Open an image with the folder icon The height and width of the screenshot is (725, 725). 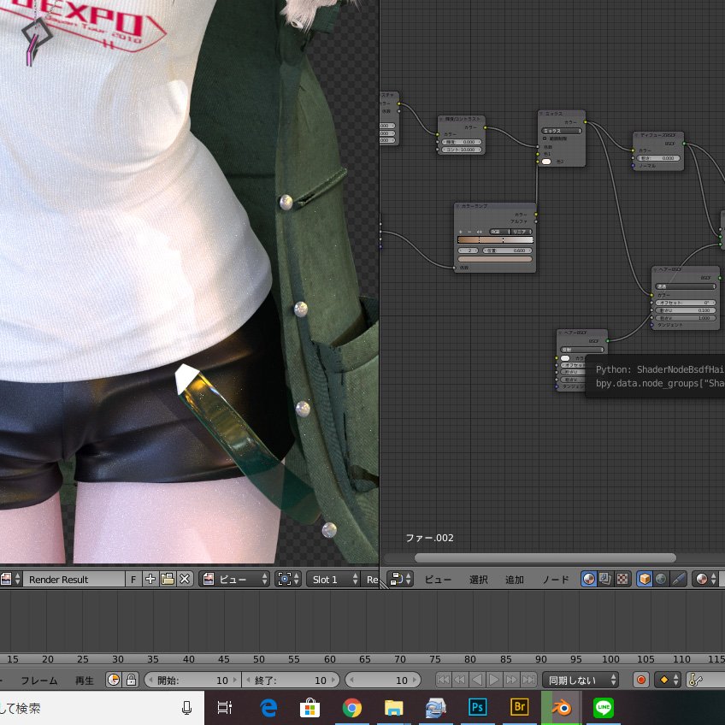point(168,579)
